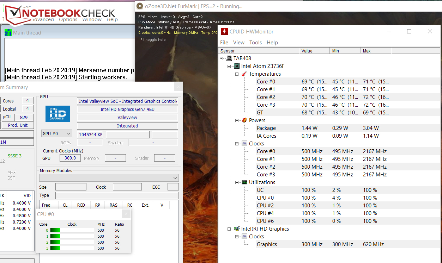Click the Intel(R) HD Graphics card icon

click(237, 229)
